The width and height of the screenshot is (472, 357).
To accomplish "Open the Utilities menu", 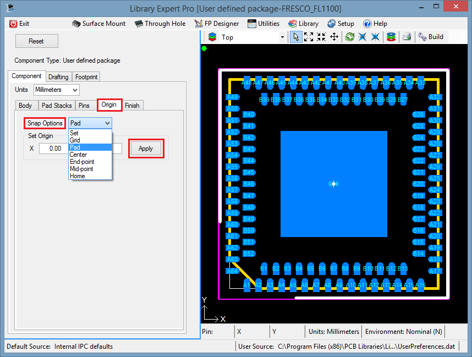I will pos(264,24).
